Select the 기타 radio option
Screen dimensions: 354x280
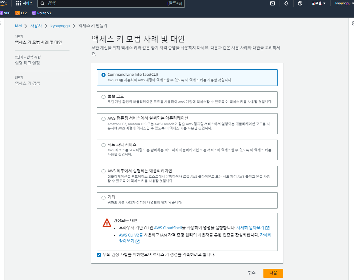click(103, 198)
